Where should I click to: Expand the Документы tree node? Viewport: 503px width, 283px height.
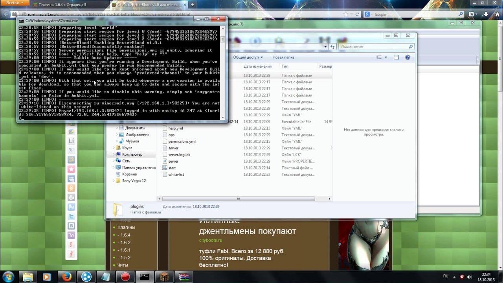pyautogui.click(x=117, y=128)
